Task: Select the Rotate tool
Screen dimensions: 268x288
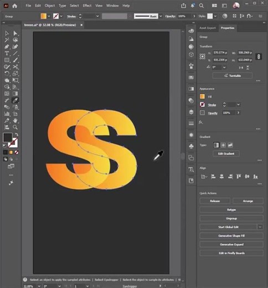Action: point(7,74)
